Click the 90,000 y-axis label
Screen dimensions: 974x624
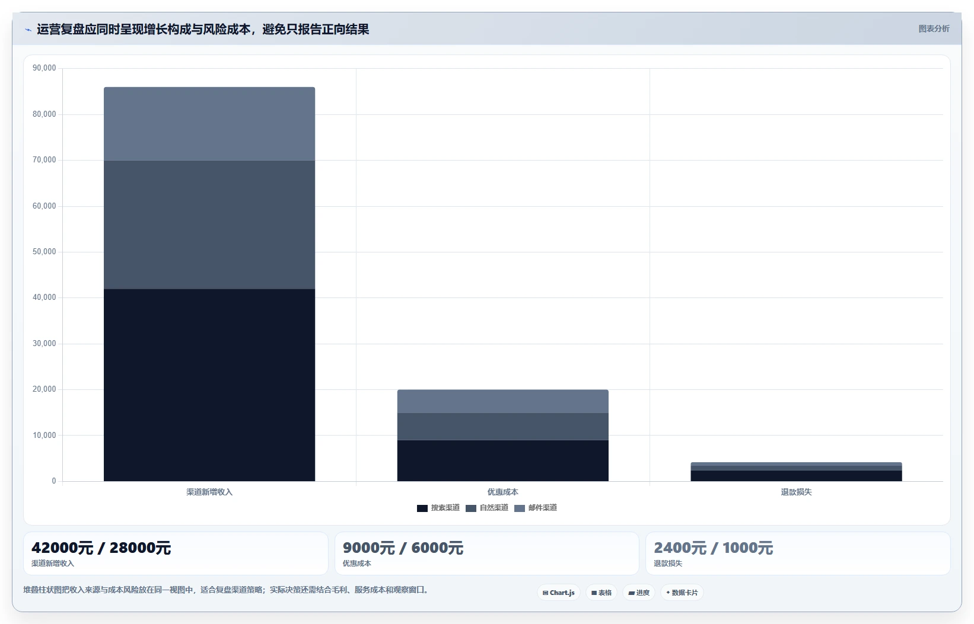(x=44, y=68)
